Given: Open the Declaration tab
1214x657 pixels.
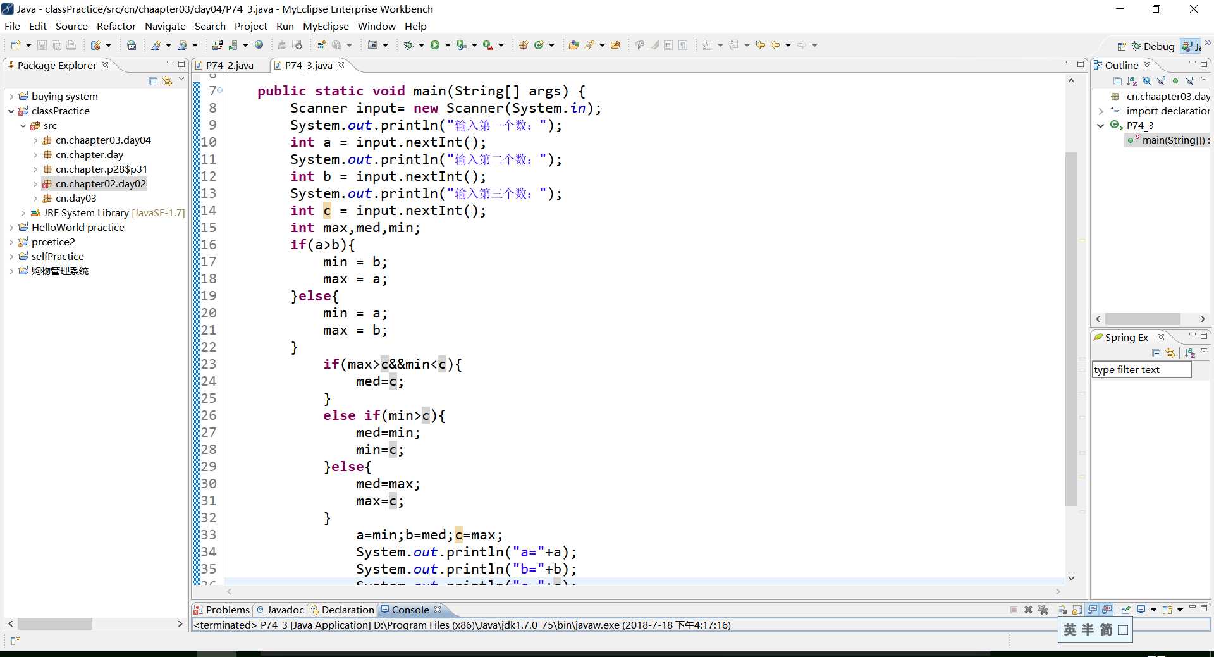Looking at the screenshot, I should (x=342, y=610).
